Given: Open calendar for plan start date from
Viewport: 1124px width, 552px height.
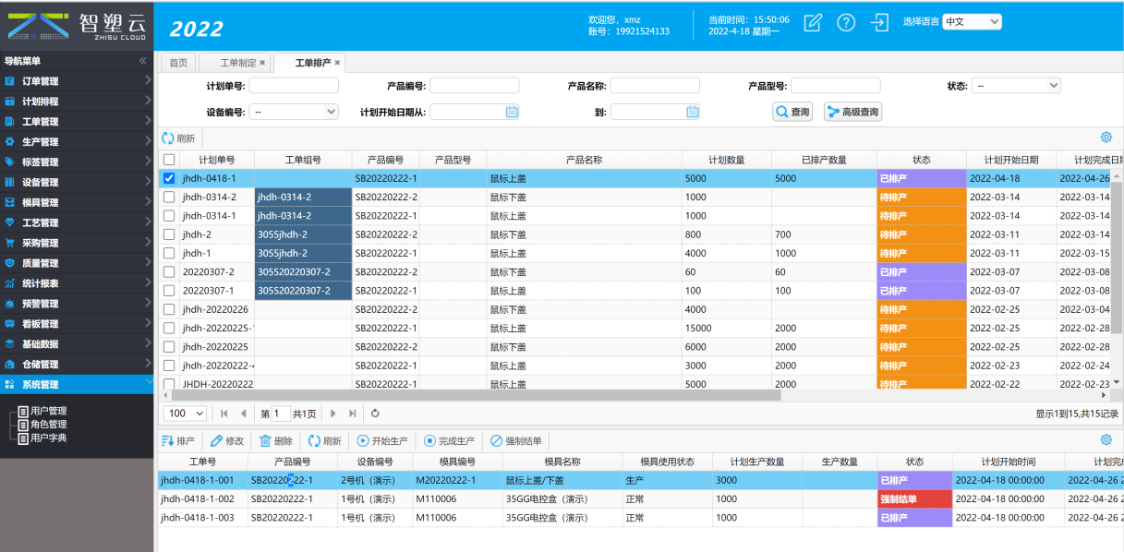Looking at the screenshot, I should pyautogui.click(x=512, y=112).
